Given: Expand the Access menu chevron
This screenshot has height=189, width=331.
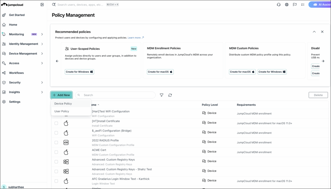Looking at the screenshot, I should point(42,63).
